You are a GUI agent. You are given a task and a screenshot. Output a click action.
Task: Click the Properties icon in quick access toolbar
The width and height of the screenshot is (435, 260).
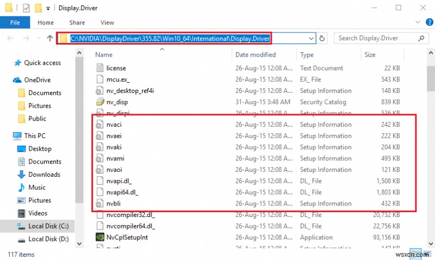(26, 8)
